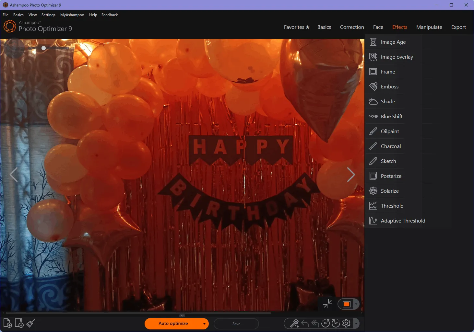Open the MyAshampoo menu

point(72,15)
